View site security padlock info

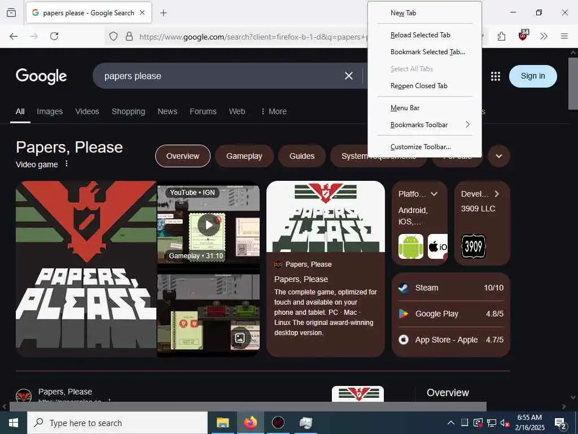tap(129, 36)
